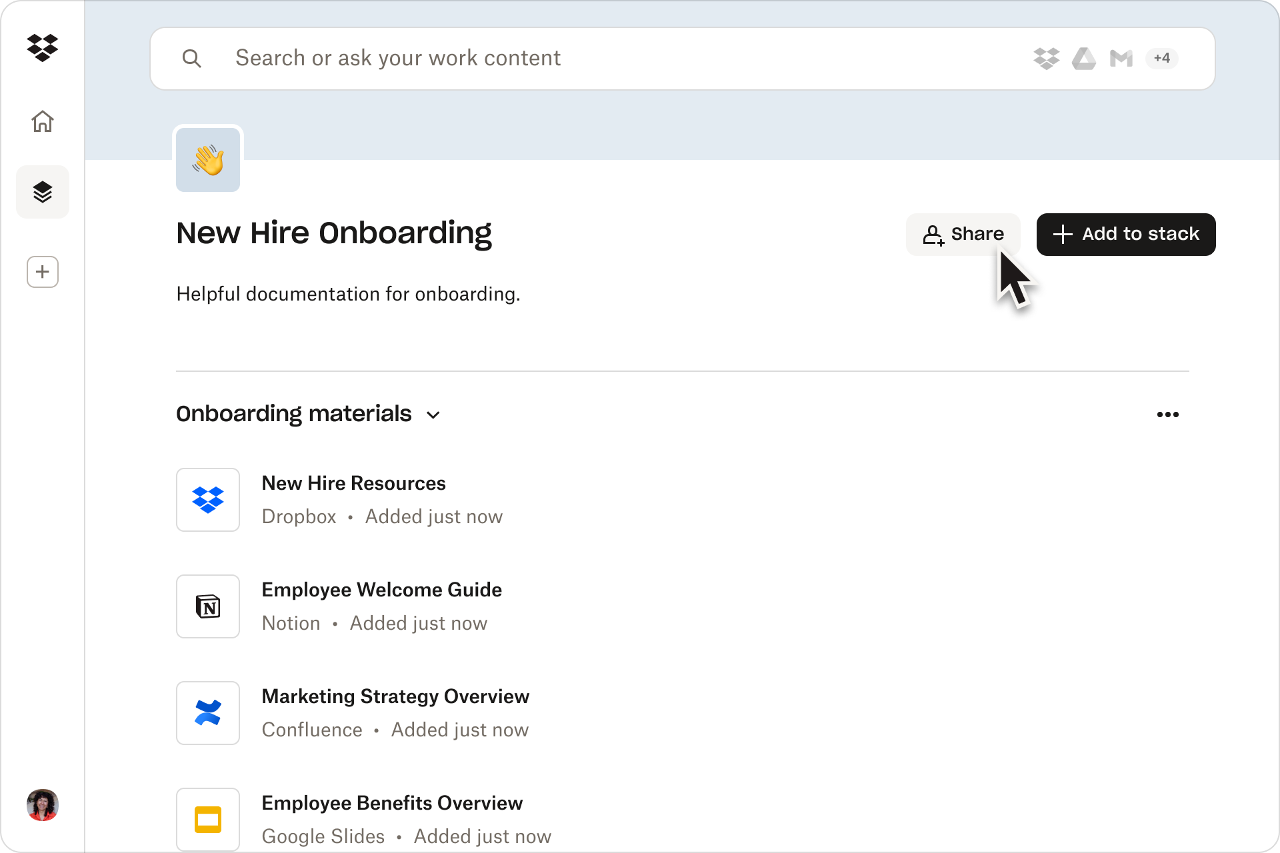
Task: Click the Notion icon beside Employee Welcome Guide
Action: tap(207, 606)
